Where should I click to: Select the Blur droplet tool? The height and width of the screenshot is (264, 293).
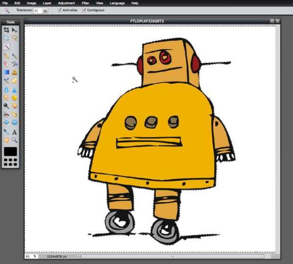(x=6, y=90)
